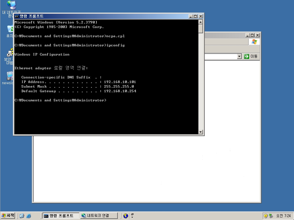Click default gateway 192.168.10.254 text
294x220 pixels.
click(x=120, y=91)
